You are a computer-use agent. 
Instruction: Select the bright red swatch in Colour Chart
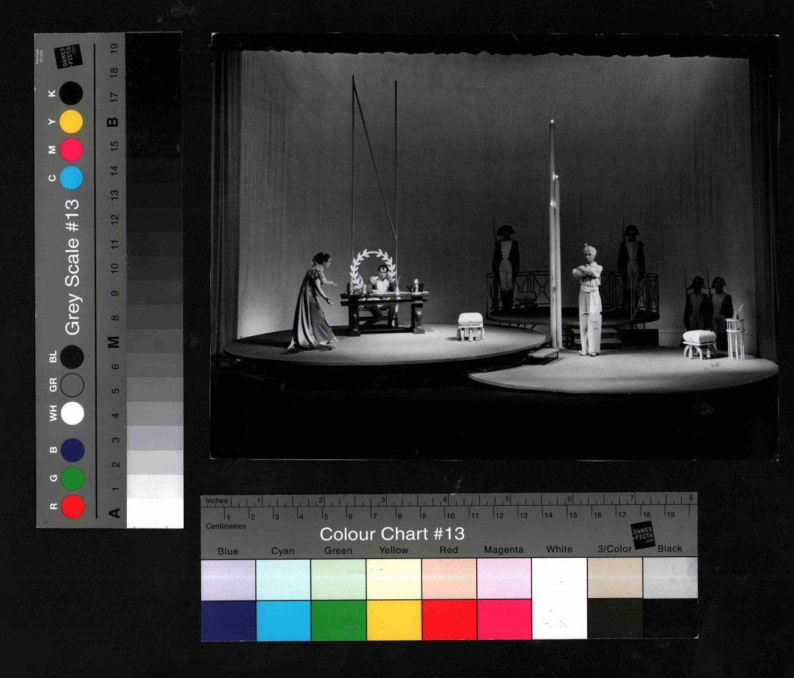tap(449, 620)
